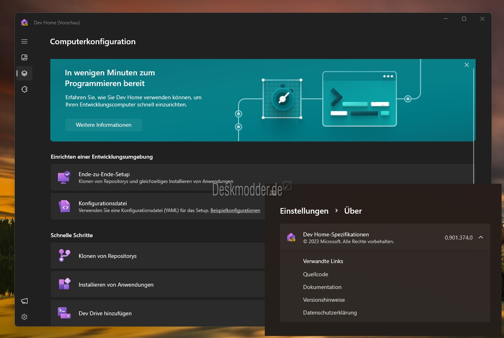Viewport: 504px width, 338px height.
Task: Click the Dev Home app logo in title bar
Action: point(24,22)
